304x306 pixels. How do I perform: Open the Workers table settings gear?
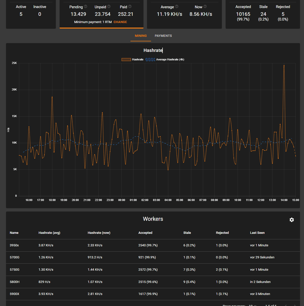point(292,220)
